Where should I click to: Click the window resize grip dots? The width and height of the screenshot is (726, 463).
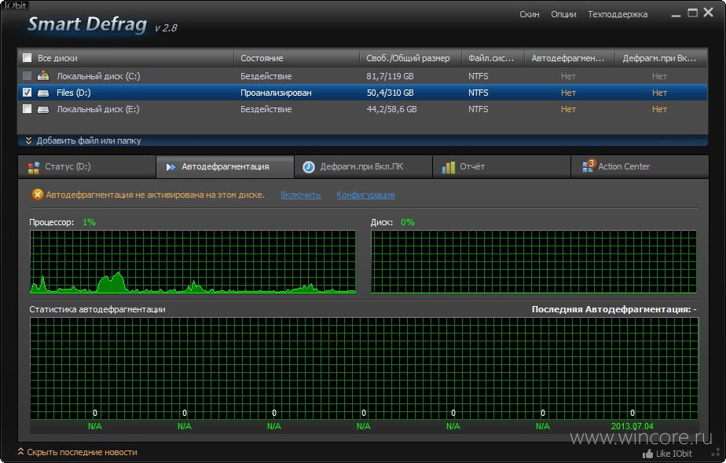click(x=714, y=451)
